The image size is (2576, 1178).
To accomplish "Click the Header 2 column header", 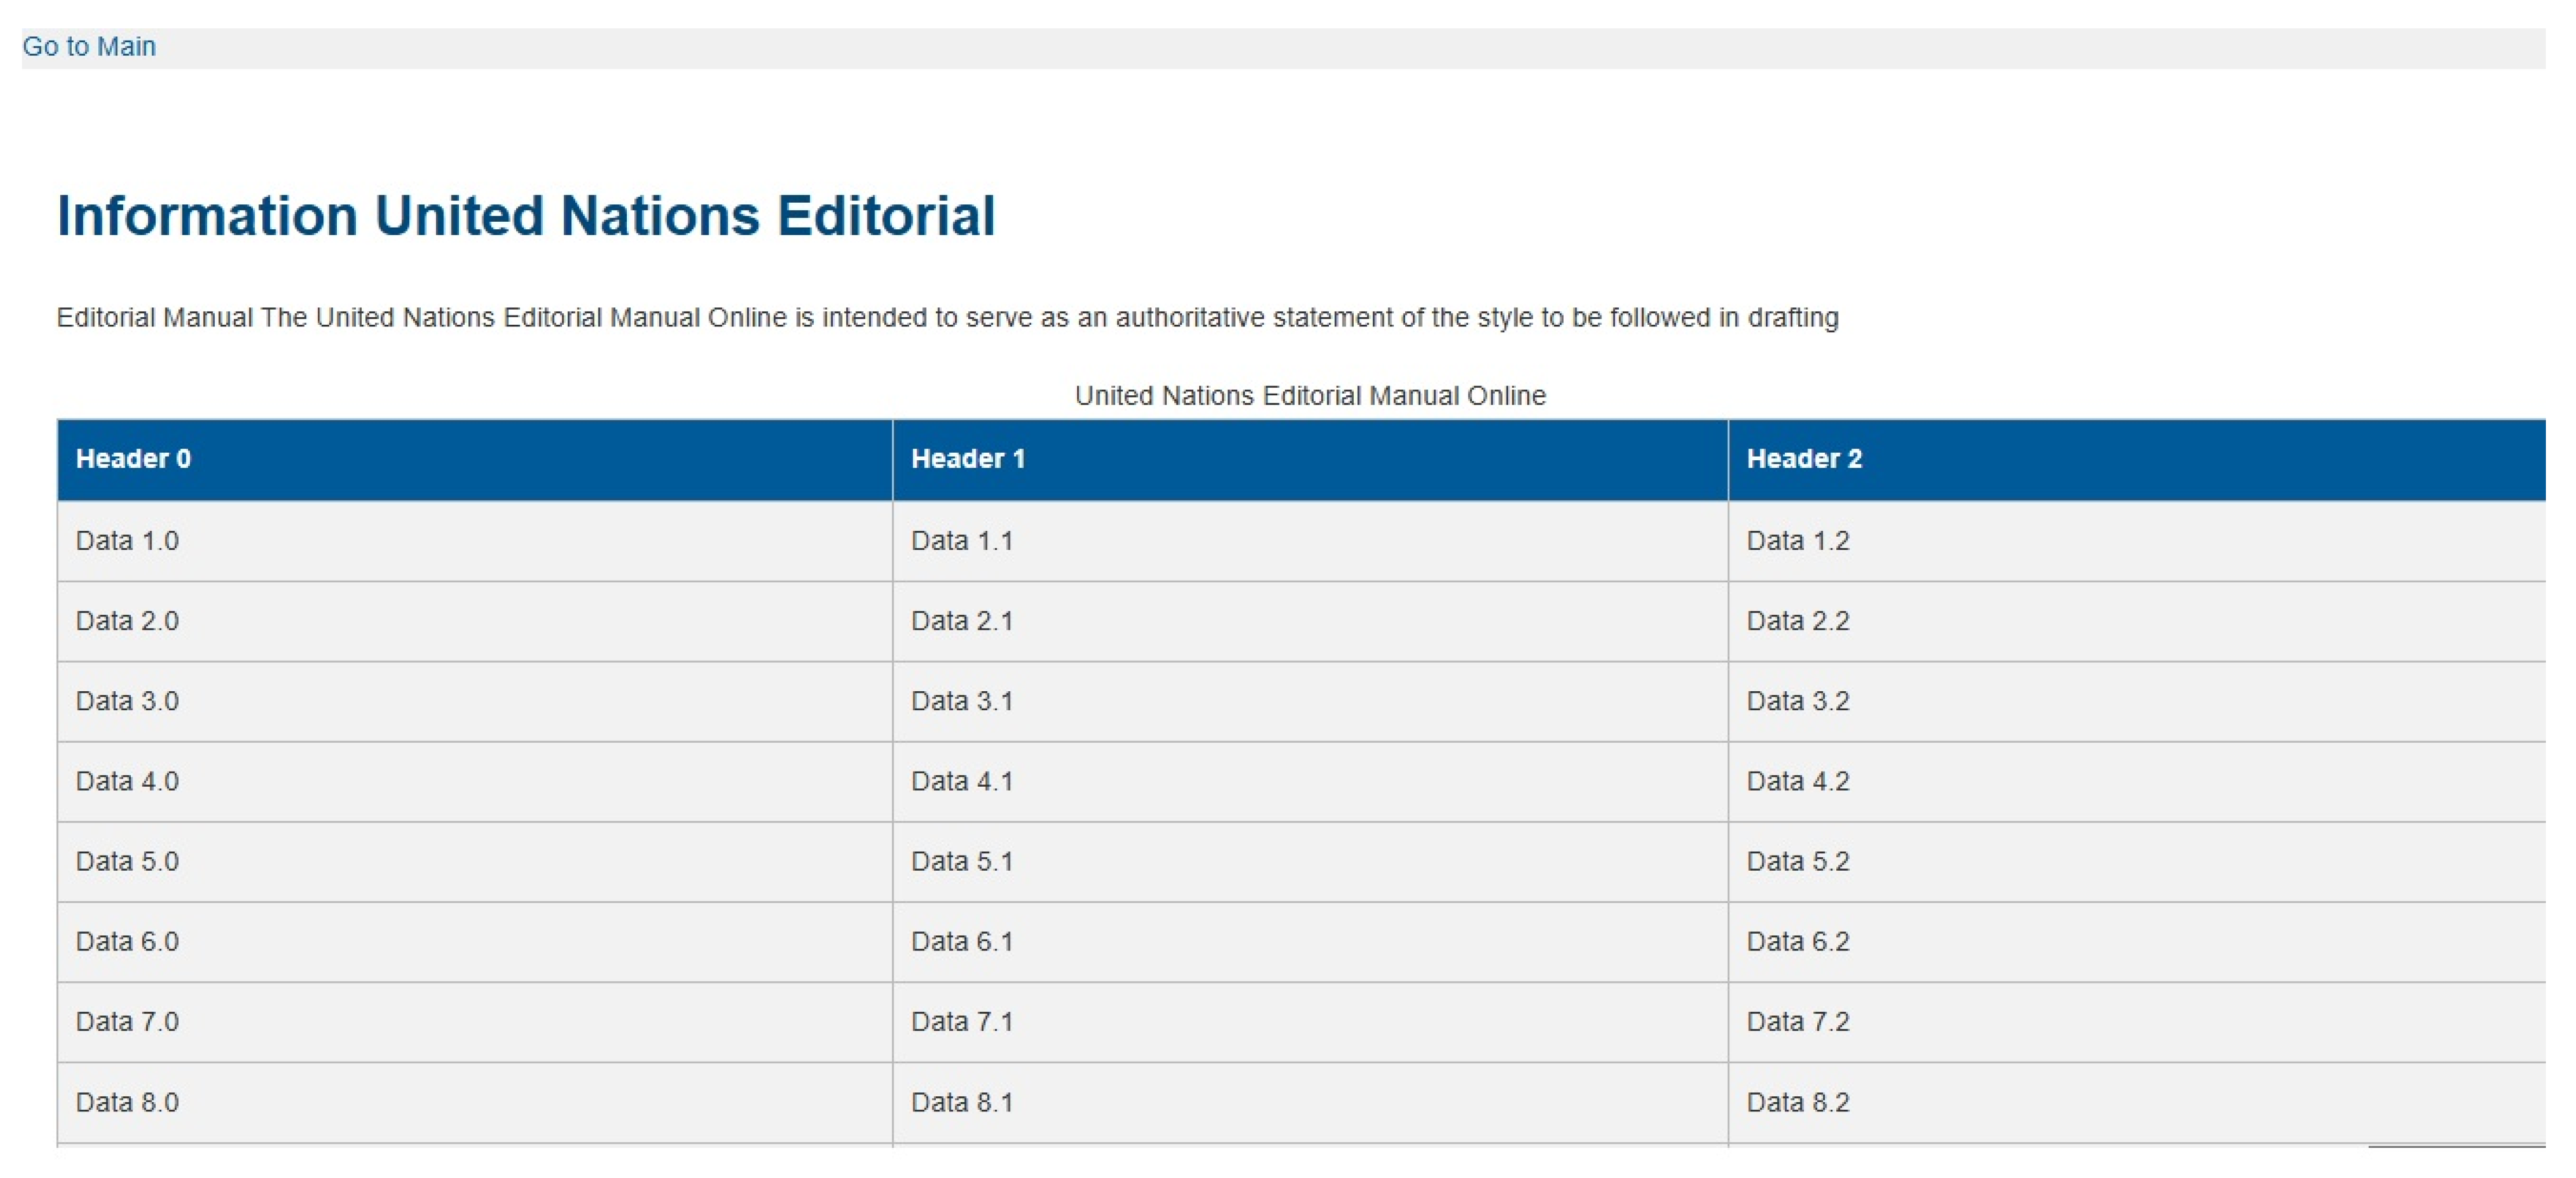I will 2138,460.
